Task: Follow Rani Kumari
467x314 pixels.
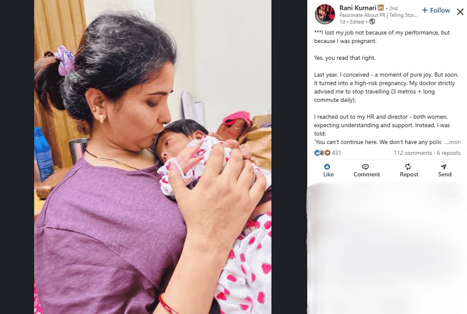Action: pyautogui.click(x=436, y=11)
